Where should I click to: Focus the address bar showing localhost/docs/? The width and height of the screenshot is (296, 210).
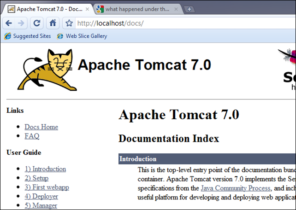point(185,23)
